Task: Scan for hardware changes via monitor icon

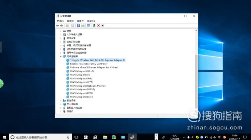Action: (x=89, y=26)
